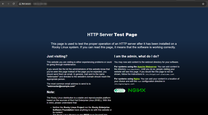Click the Just visiting? heading
Viewport: 208px width, 115px height.
point(57,56)
